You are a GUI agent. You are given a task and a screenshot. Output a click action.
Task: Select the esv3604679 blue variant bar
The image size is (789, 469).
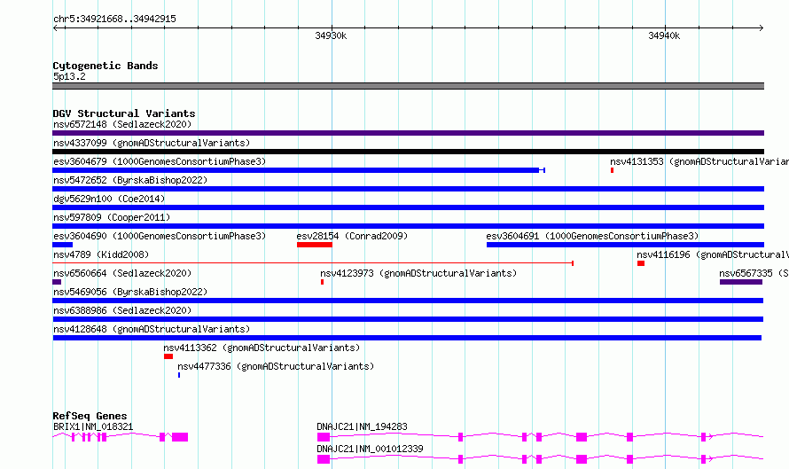click(299, 170)
